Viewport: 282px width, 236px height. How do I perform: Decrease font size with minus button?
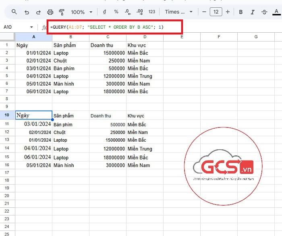point(204,12)
